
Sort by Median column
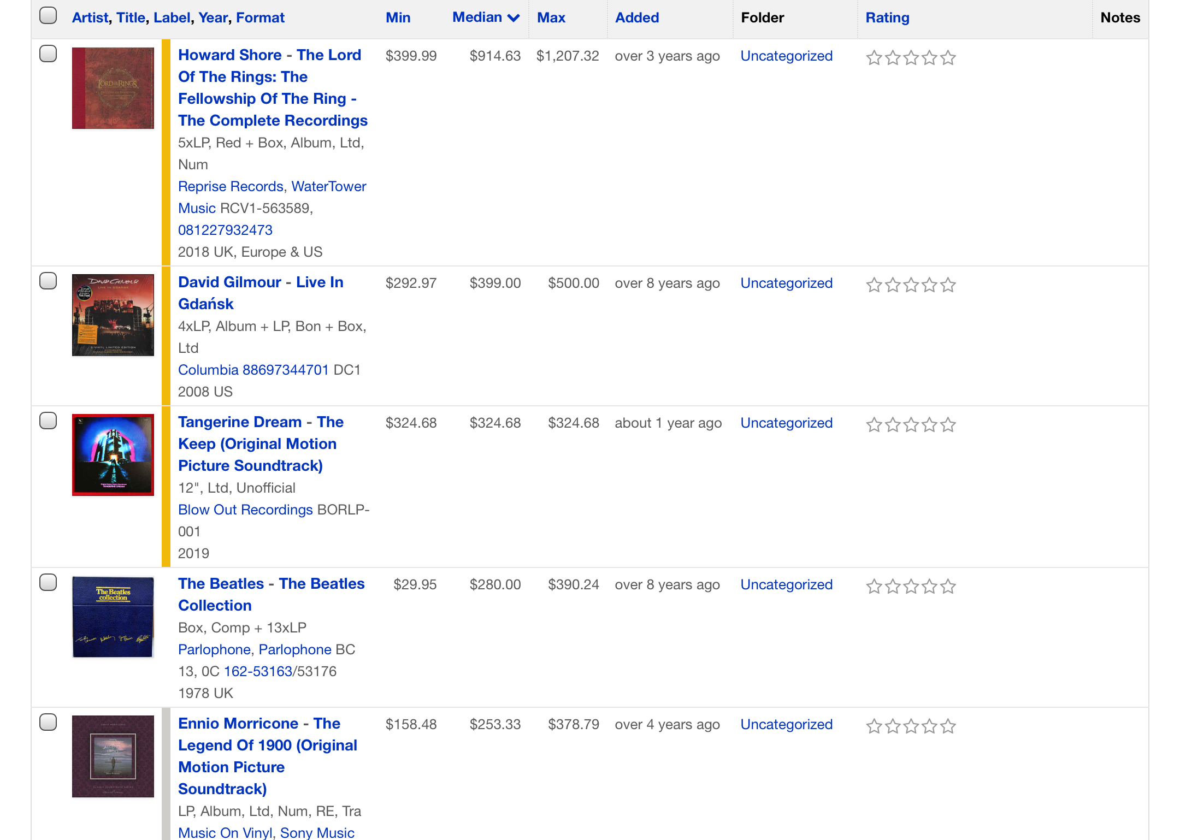point(477,17)
